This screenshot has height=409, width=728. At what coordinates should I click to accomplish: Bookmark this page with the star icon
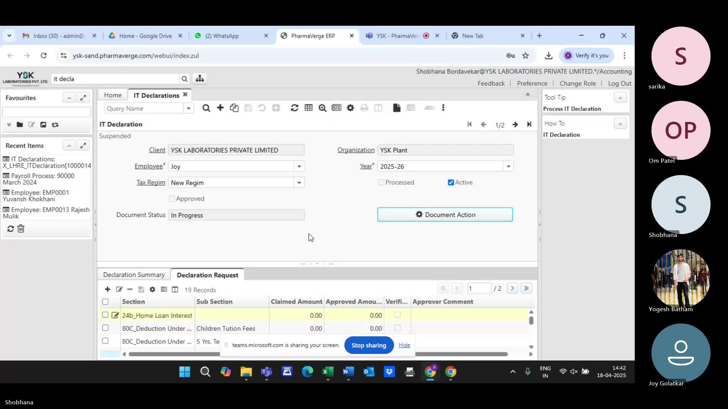(526, 56)
